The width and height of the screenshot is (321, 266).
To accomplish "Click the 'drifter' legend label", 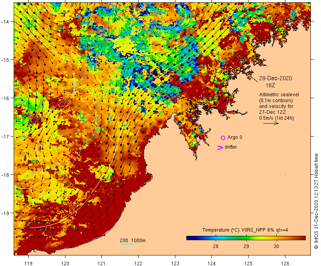I will coord(231,147).
